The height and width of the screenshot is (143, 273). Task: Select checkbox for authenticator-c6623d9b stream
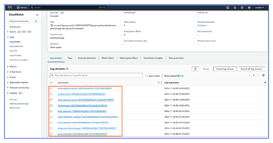click(x=51, y=105)
